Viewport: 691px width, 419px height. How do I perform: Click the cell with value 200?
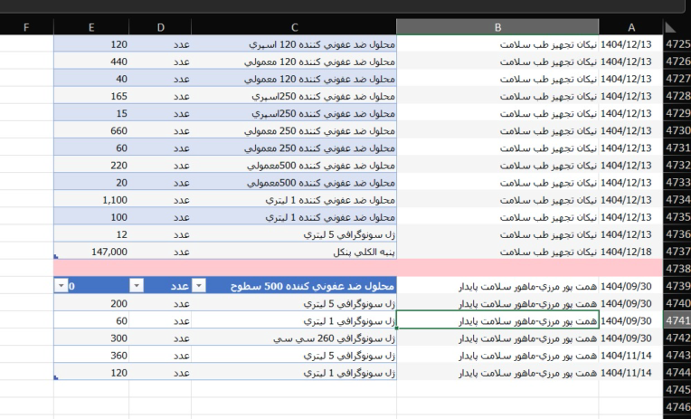point(91,303)
